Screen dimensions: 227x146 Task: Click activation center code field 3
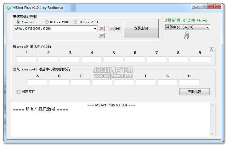[x=70, y=59]
